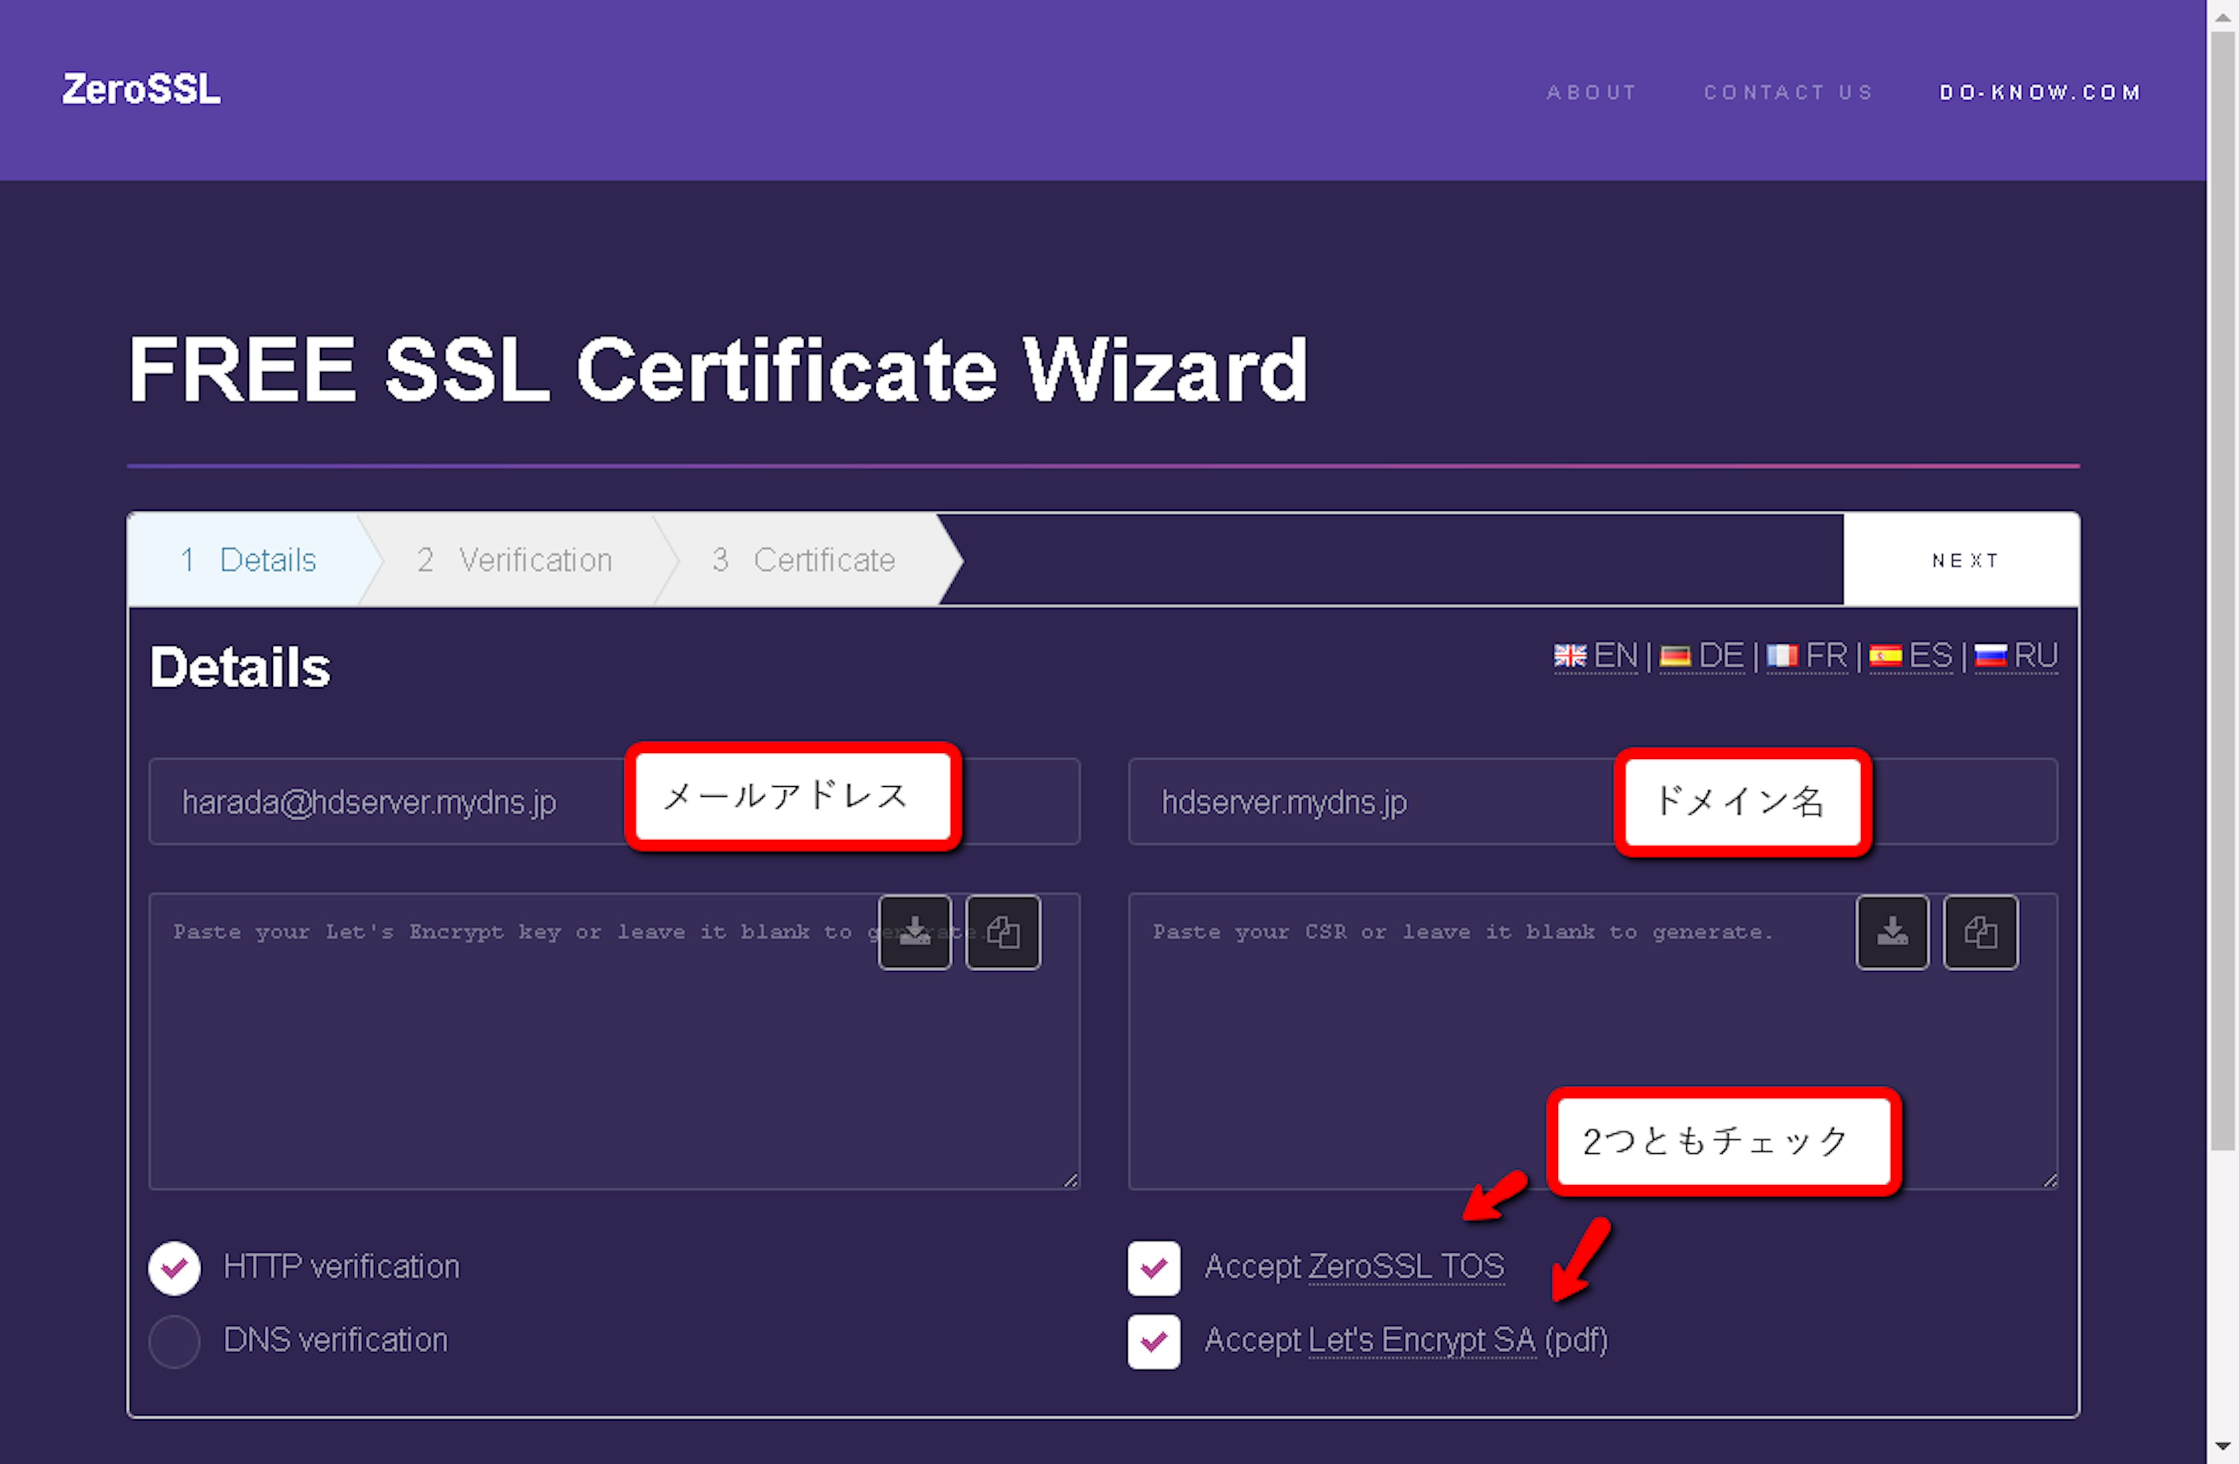Click download icon in Let's Encrypt key box
This screenshot has width=2239, height=1464.
point(914,933)
